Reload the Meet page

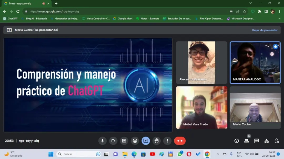coord(18,11)
